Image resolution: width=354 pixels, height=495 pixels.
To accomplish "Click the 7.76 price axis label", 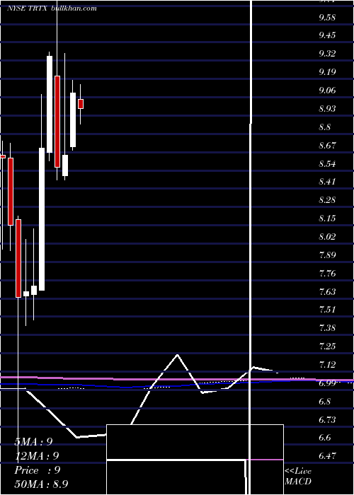I will [327, 274].
